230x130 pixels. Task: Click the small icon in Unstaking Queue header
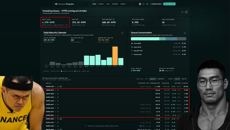tap(182, 12)
